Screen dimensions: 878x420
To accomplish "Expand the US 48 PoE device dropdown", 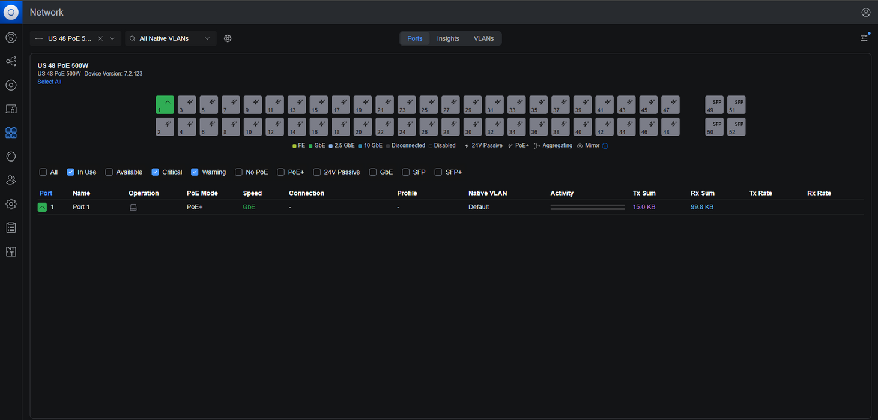I will [112, 38].
